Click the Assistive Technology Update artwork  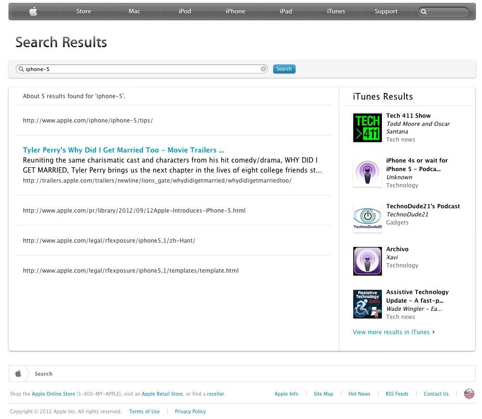pyautogui.click(x=368, y=304)
